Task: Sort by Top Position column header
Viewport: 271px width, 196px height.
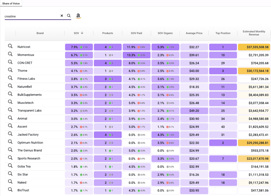Action: point(223,33)
